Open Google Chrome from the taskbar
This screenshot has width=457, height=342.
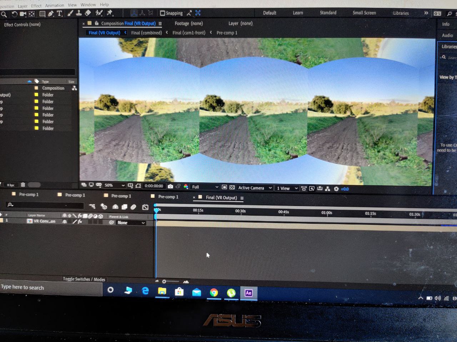point(214,292)
